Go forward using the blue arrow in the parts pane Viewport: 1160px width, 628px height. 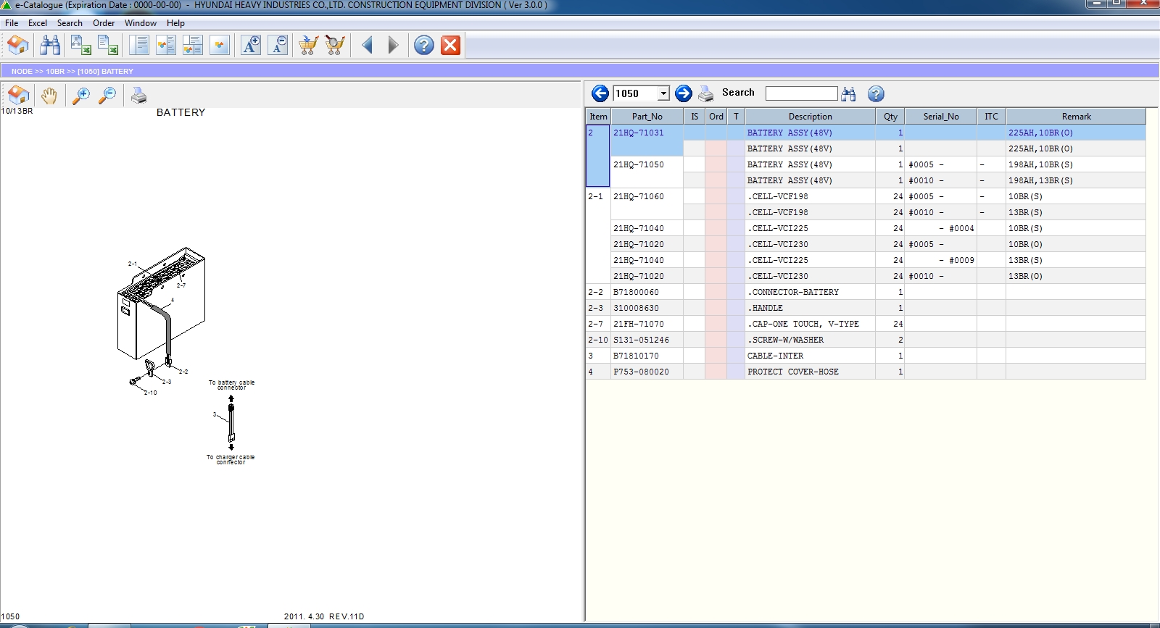point(684,93)
